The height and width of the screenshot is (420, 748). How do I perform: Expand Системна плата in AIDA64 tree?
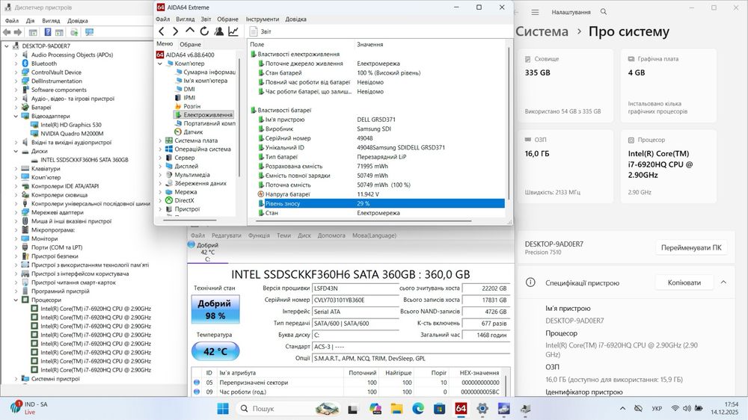(160, 140)
